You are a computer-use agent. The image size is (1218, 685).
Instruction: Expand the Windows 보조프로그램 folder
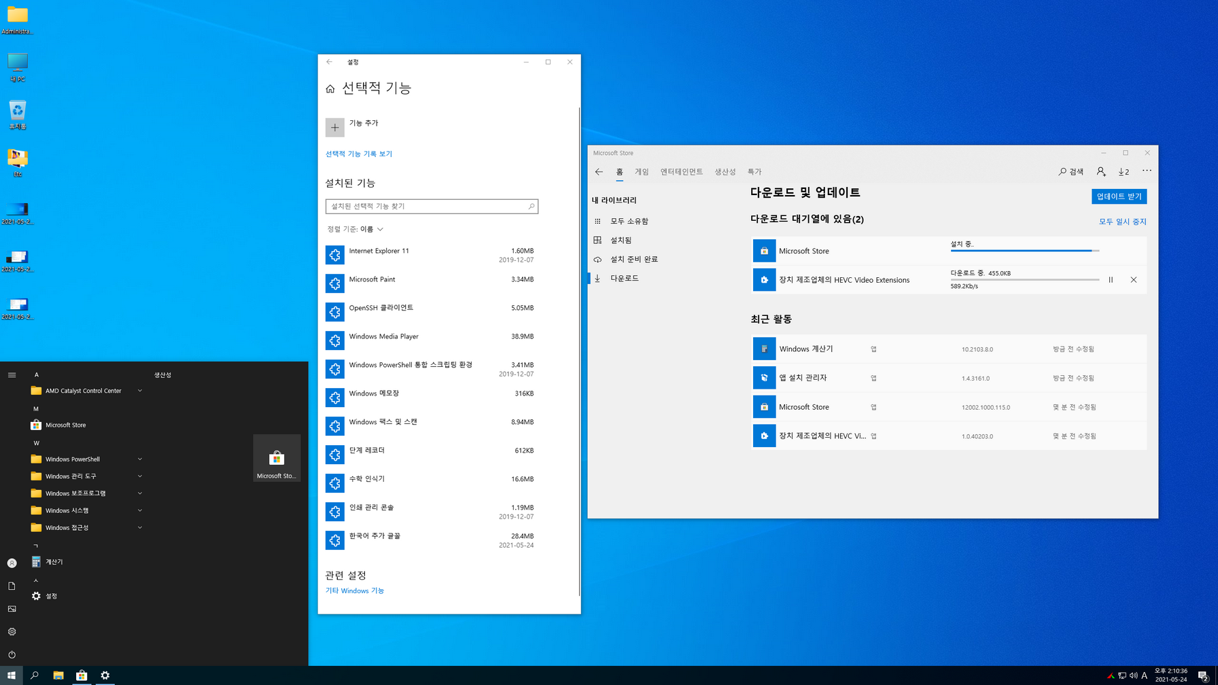click(87, 493)
